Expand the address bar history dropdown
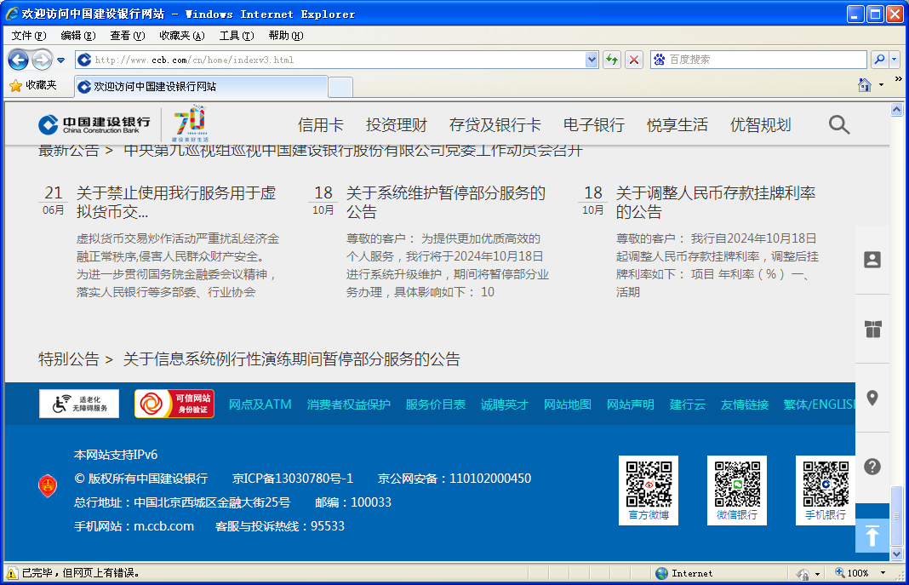 [x=592, y=59]
